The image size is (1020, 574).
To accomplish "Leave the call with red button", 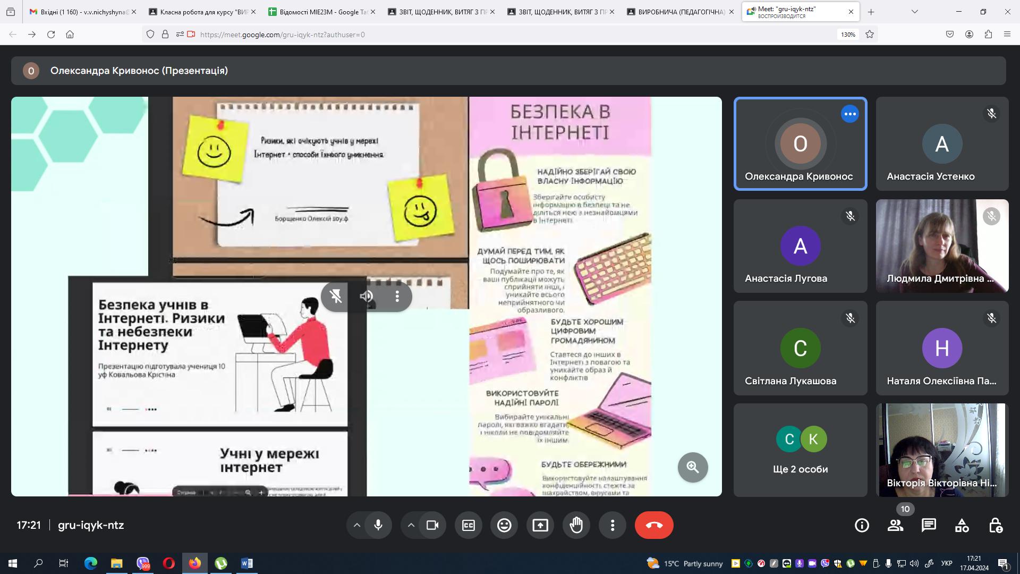I will point(654,525).
